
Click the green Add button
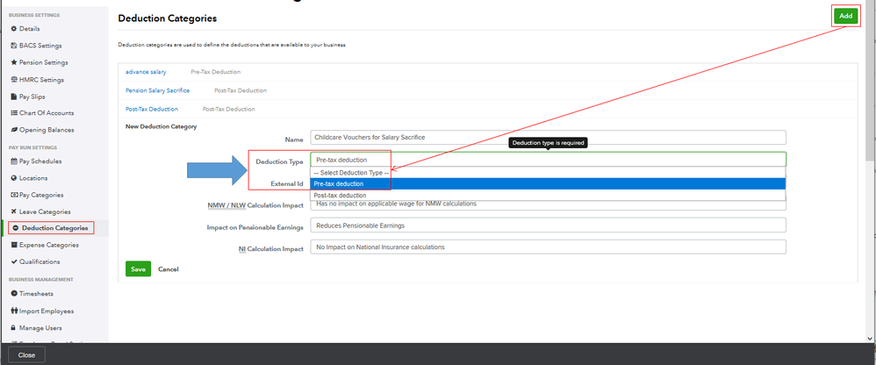[846, 16]
